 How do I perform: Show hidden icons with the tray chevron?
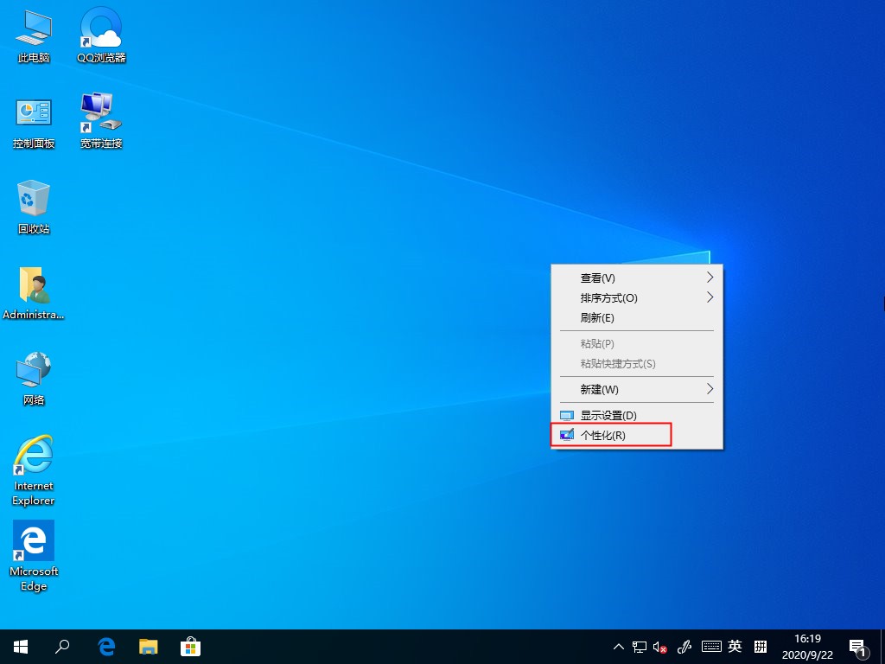618,646
